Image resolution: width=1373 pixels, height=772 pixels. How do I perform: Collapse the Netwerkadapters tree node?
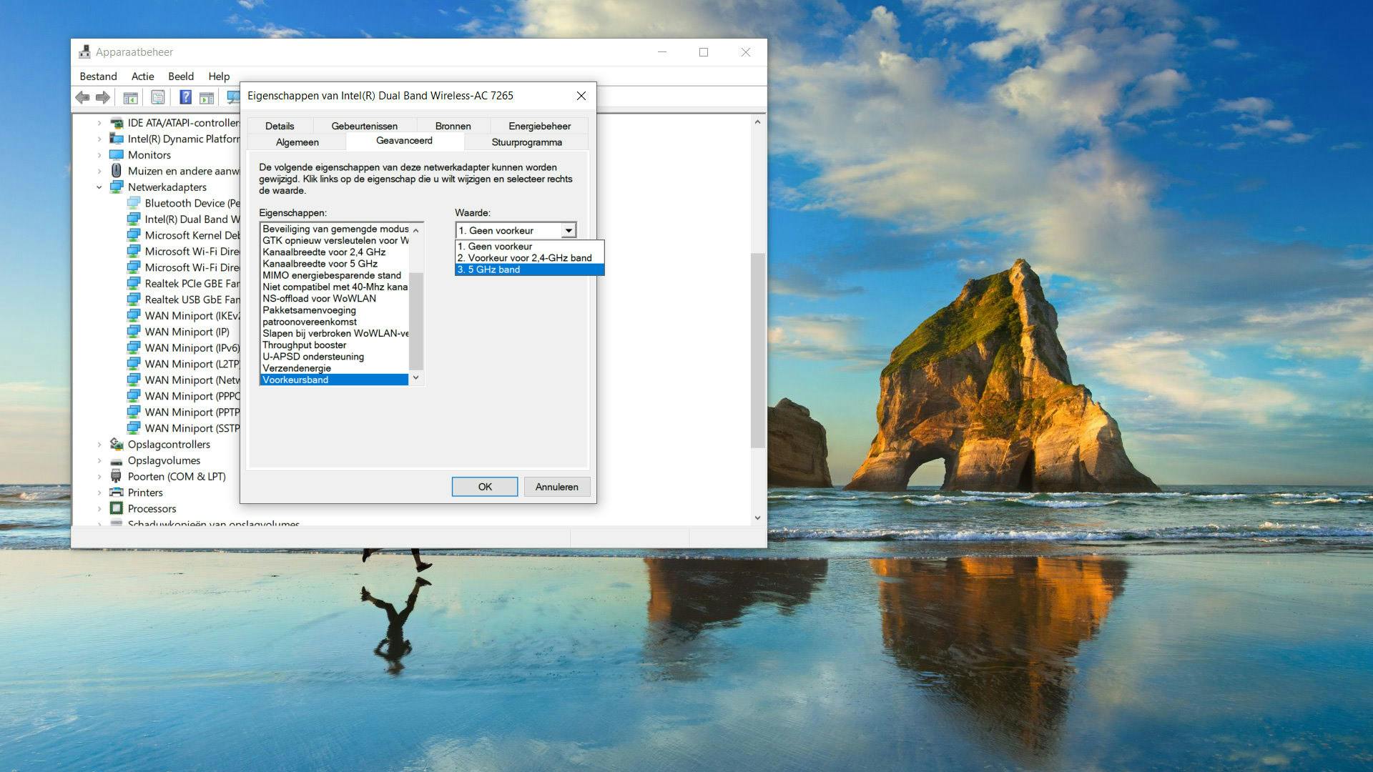[x=99, y=187]
